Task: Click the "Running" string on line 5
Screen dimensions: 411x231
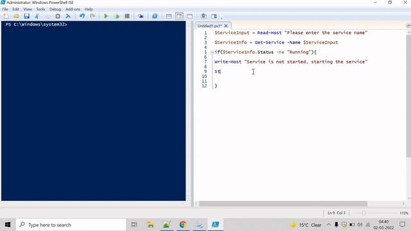Action: [x=299, y=52]
